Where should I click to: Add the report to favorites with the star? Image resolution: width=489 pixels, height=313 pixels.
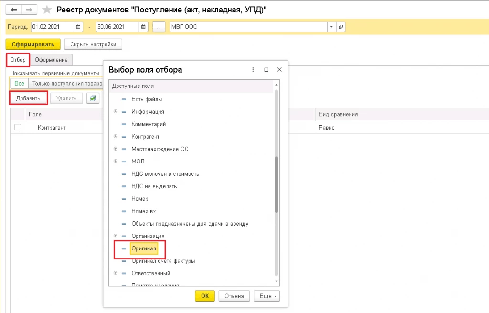[x=47, y=10]
